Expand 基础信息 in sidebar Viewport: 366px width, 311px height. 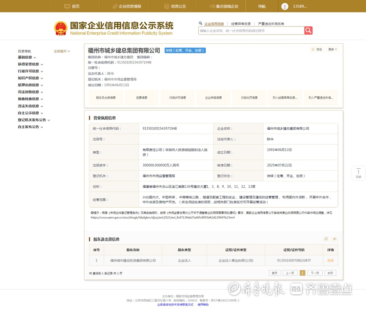click(27, 57)
